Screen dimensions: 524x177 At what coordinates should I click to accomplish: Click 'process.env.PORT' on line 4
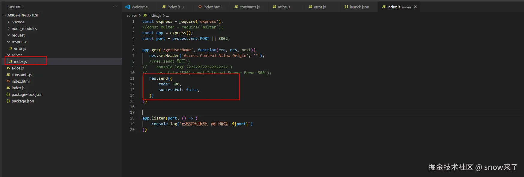(x=191, y=39)
